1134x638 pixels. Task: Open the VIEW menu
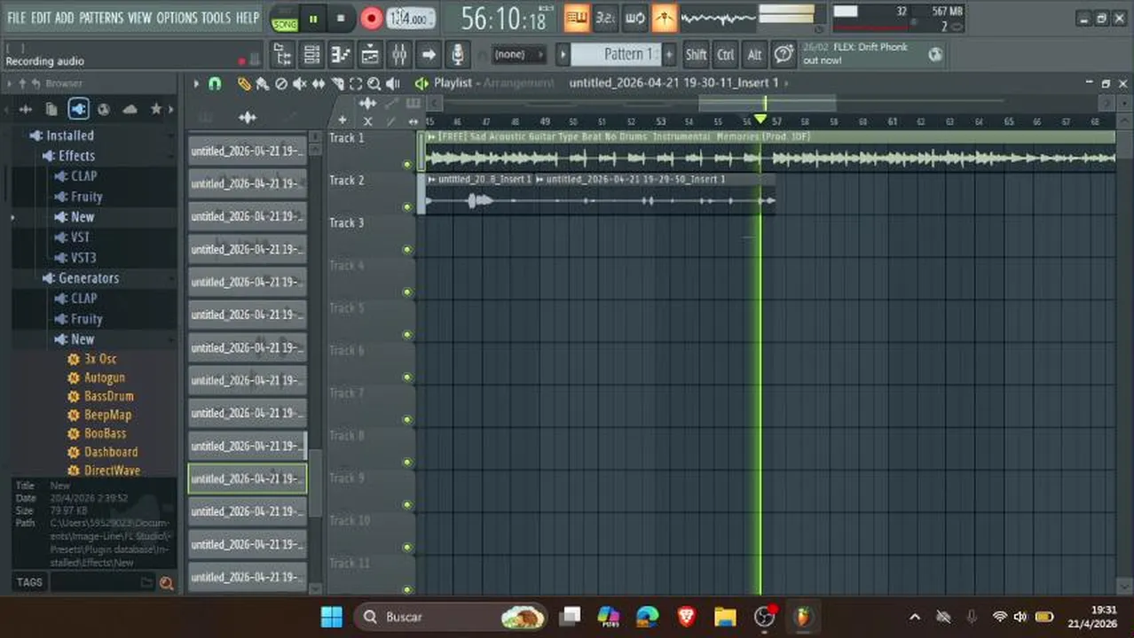(x=140, y=18)
